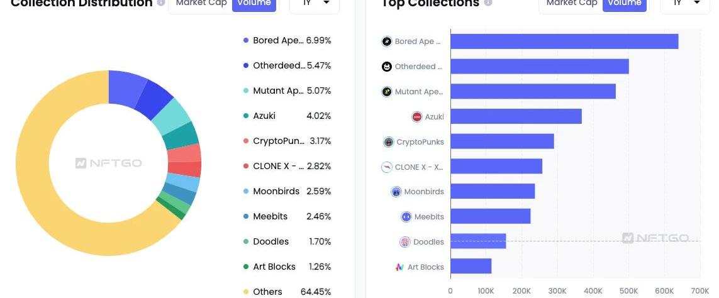Click the Bored Ape collection icon

387,41
